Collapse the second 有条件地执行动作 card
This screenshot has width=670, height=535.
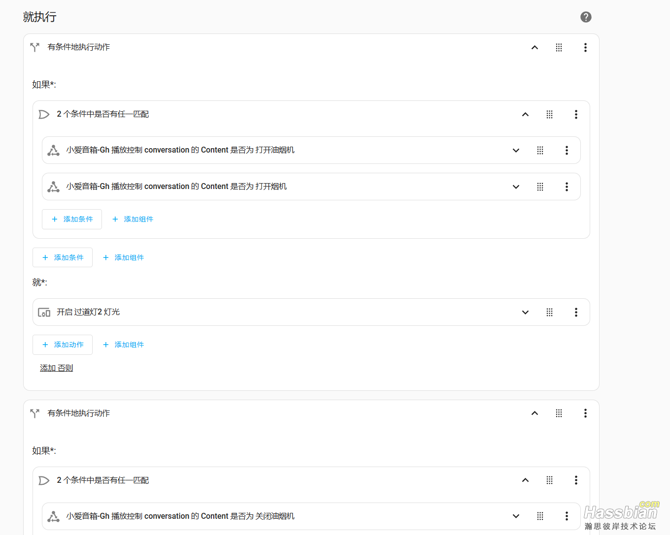535,413
